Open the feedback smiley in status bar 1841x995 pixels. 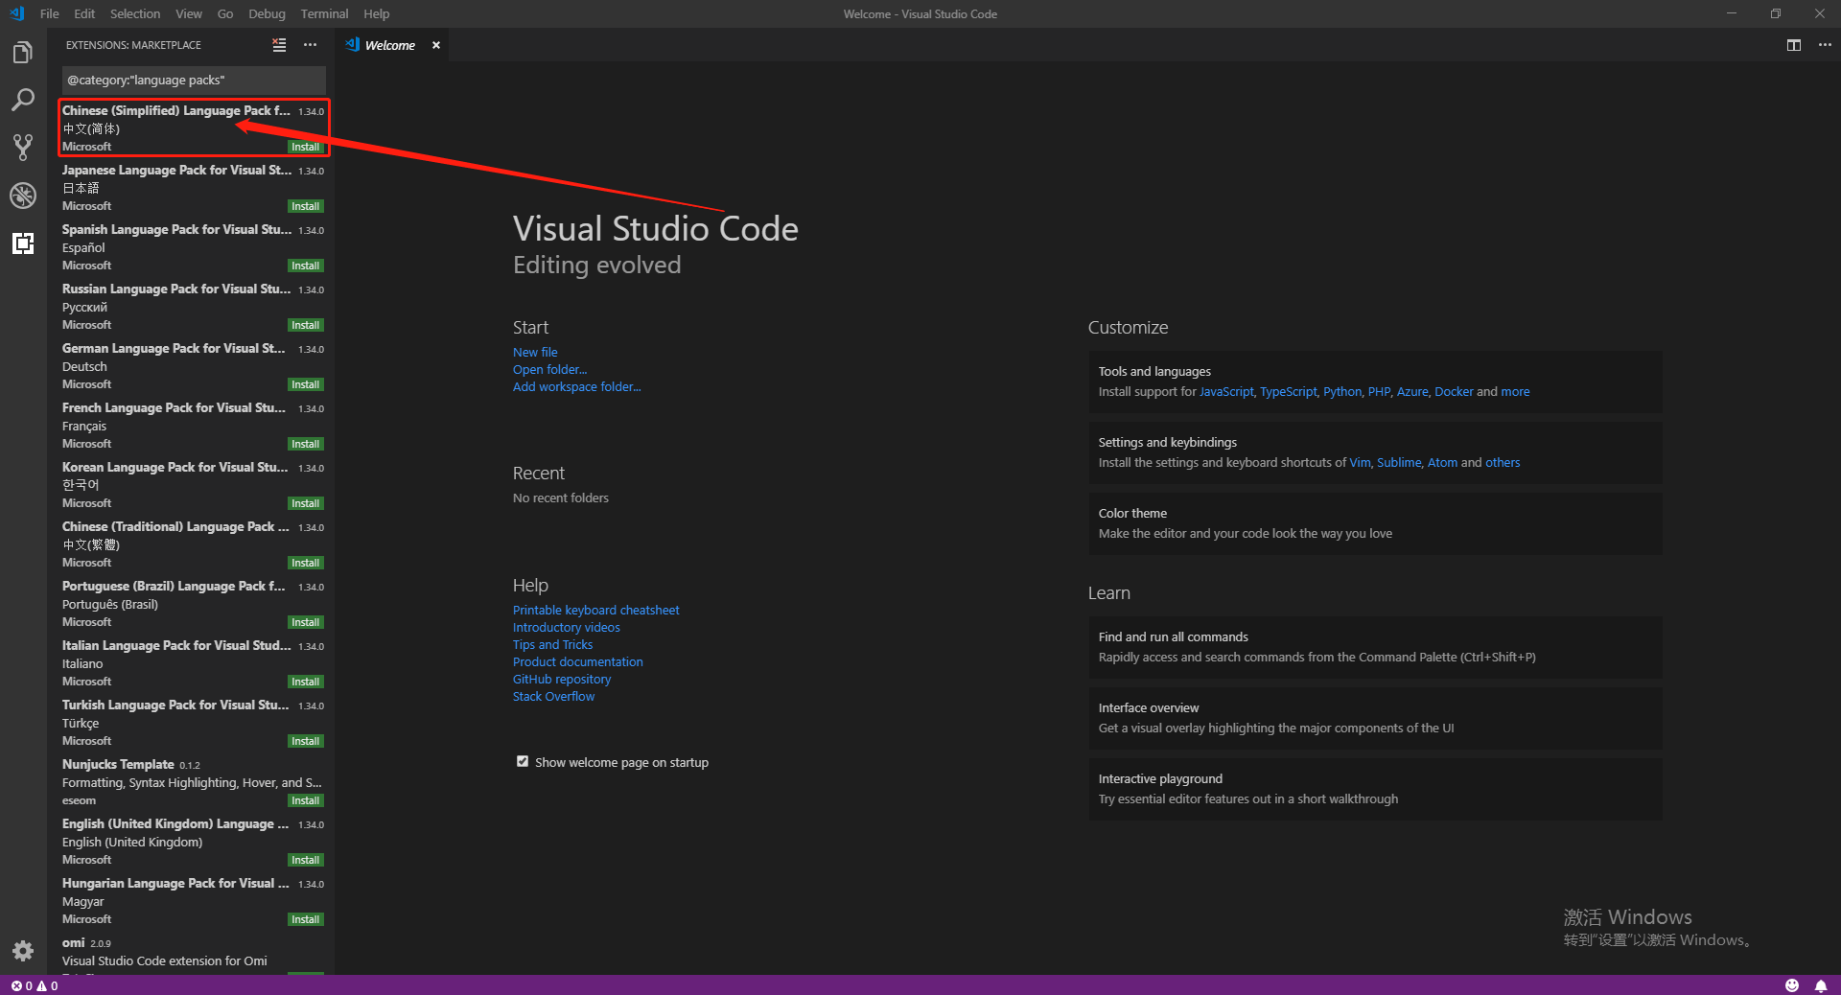tap(1792, 985)
